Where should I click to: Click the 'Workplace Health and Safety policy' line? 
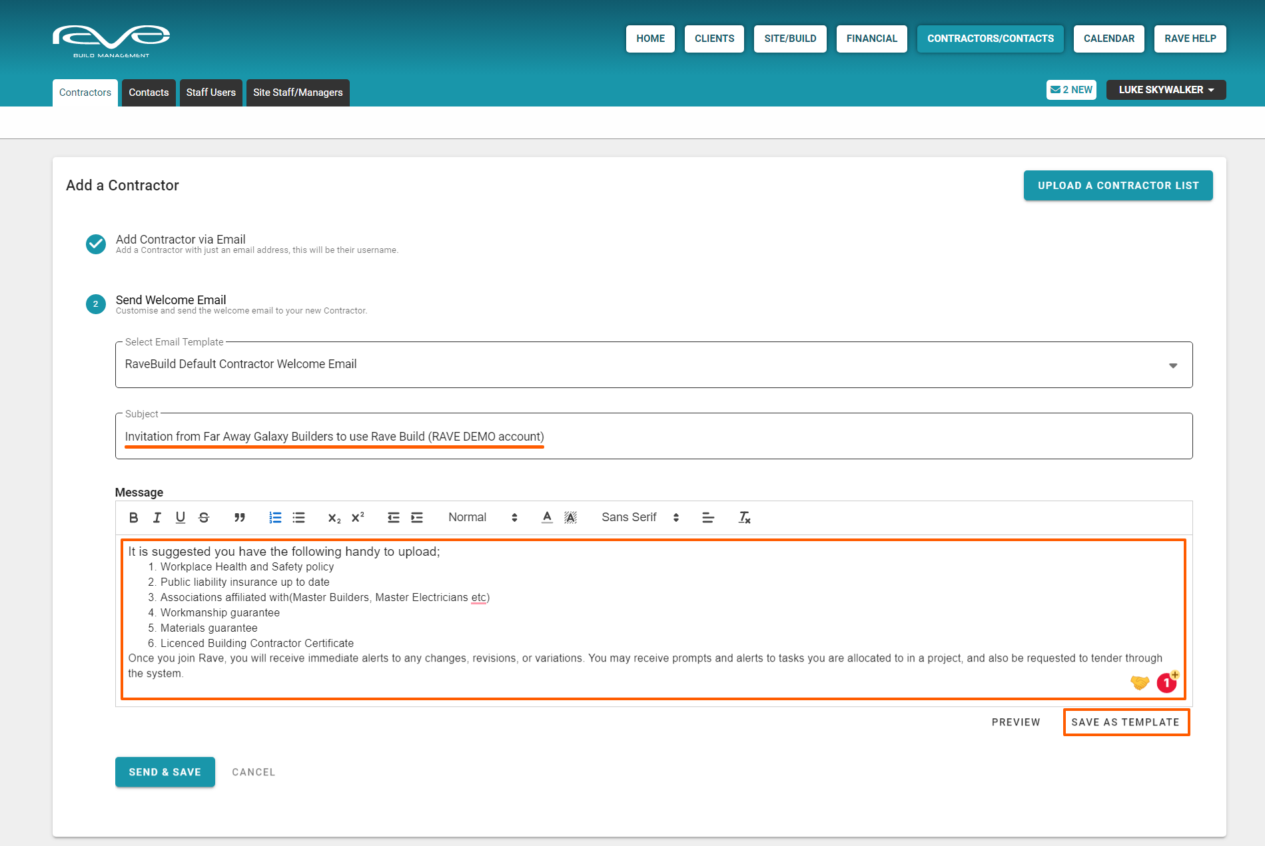coord(247,567)
